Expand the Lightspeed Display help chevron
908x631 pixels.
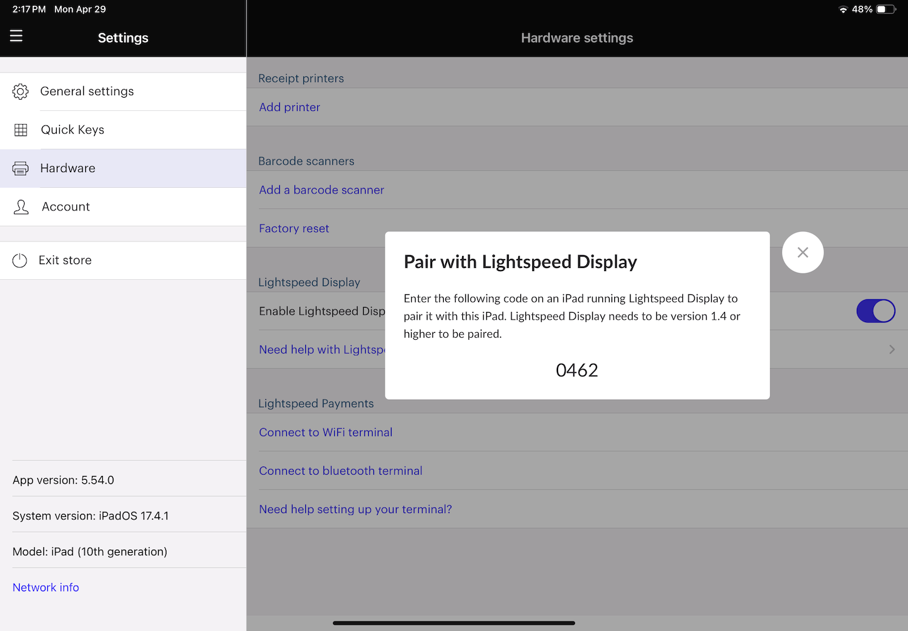(x=892, y=349)
